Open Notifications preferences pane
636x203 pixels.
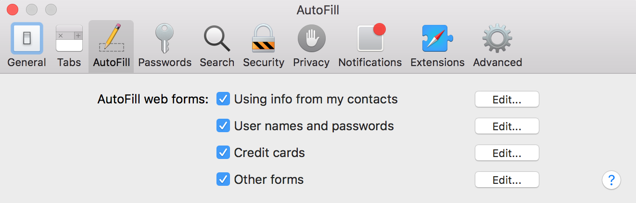pos(370,46)
